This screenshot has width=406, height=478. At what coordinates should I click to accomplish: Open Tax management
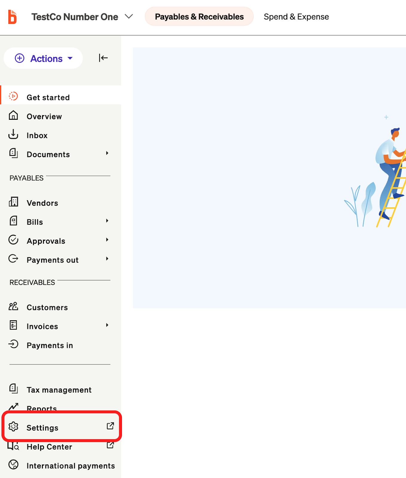59,390
